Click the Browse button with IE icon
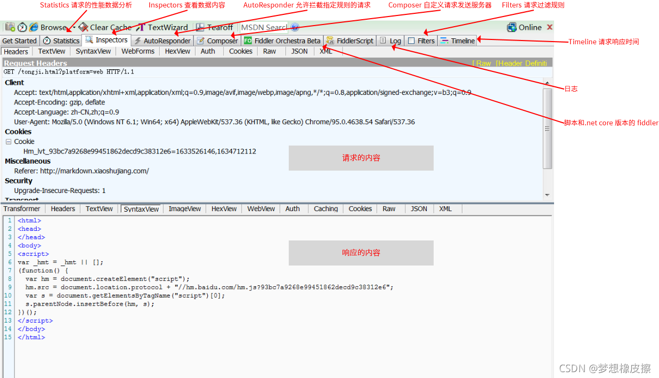Image resolution: width=659 pixels, height=378 pixels. coord(47,27)
